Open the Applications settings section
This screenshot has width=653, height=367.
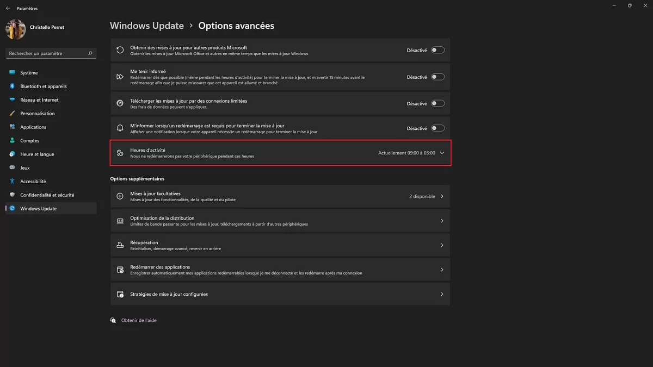coord(51,127)
